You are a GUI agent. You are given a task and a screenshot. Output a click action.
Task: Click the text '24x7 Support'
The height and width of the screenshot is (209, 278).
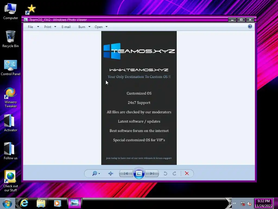coord(139,103)
